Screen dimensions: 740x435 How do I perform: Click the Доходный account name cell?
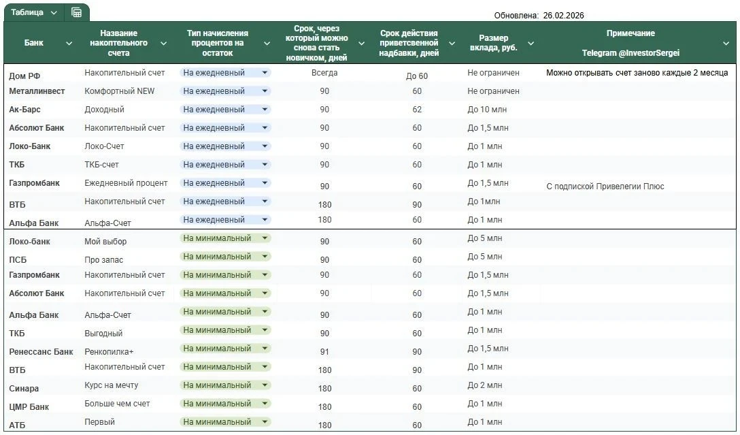click(104, 110)
